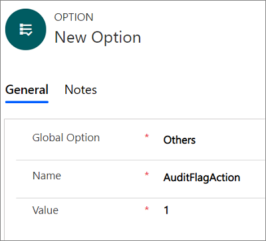The height and width of the screenshot is (241, 266).
Task: Click the Value field label
Action: tap(45, 210)
